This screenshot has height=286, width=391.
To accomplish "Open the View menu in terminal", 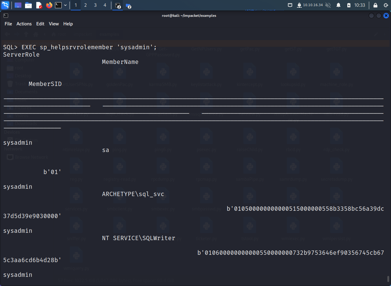I will click(x=54, y=24).
